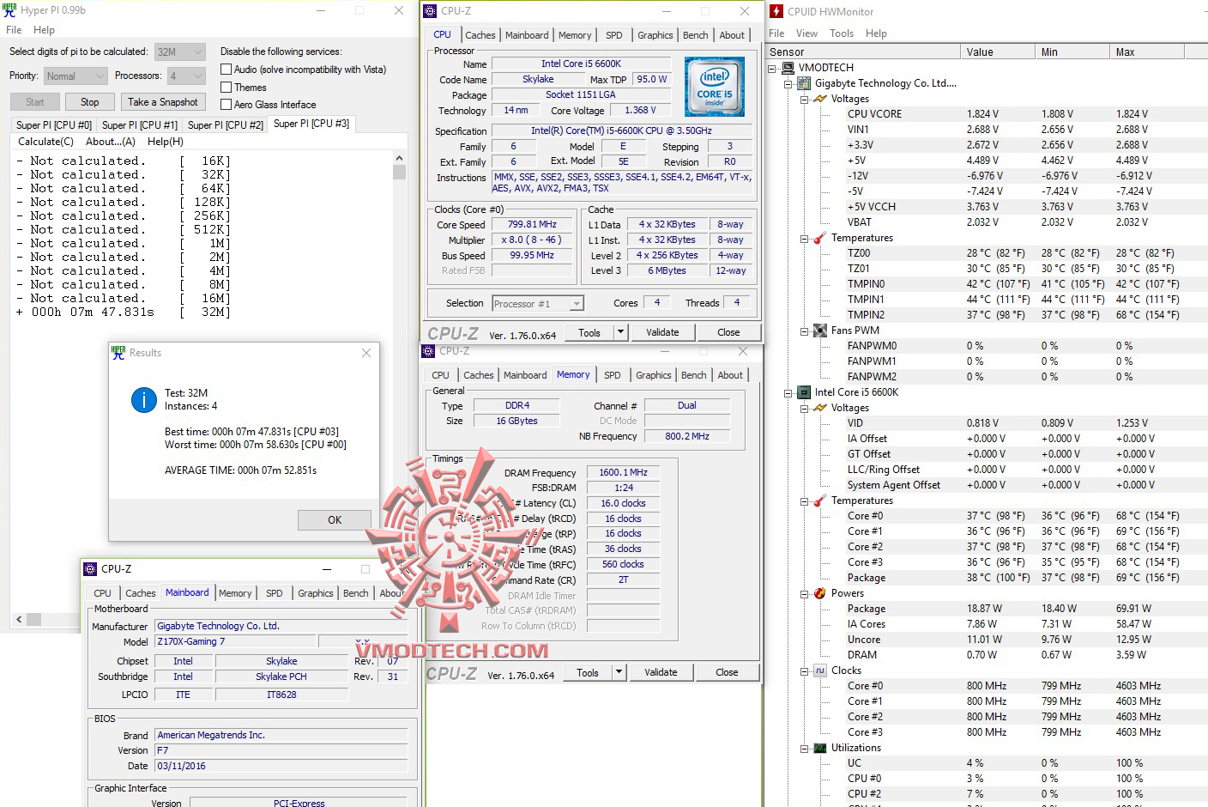Click the Hyper PI title bar icon
The width and height of the screenshot is (1208, 807).
(9, 10)
